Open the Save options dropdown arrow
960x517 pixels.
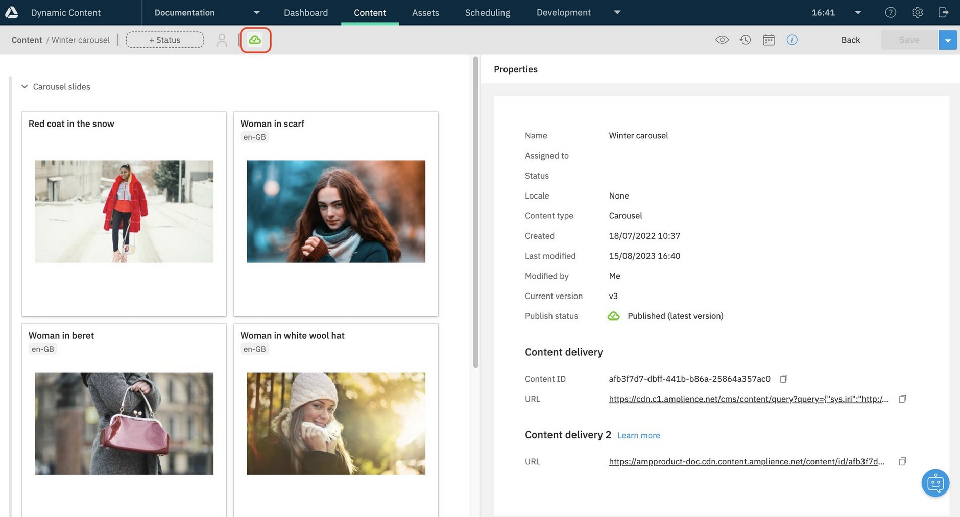point(948,40)
